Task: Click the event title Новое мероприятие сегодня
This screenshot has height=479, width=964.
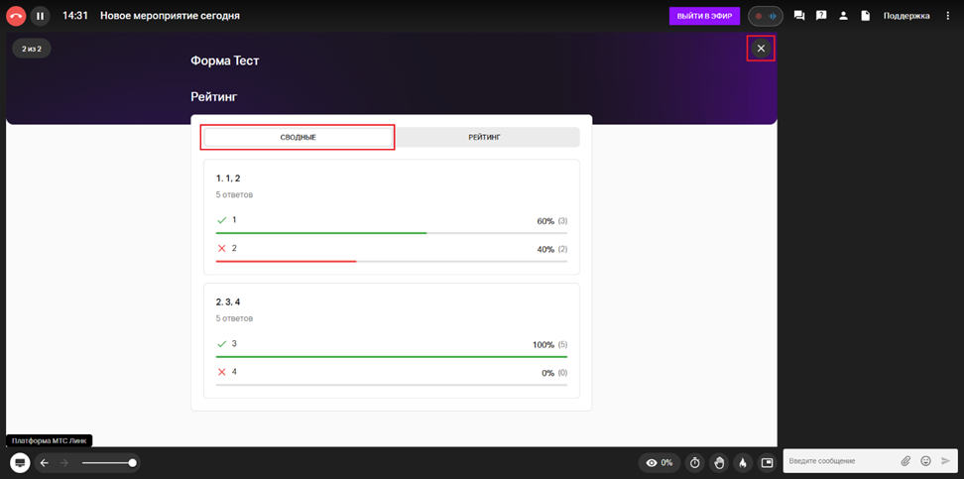Action: tap(170, 16)
